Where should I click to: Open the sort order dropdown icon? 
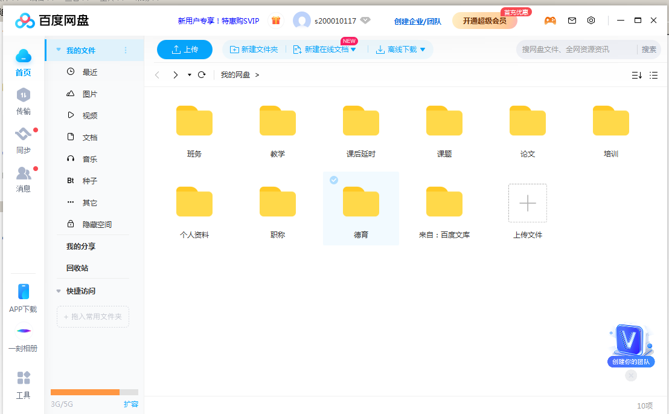636,75
